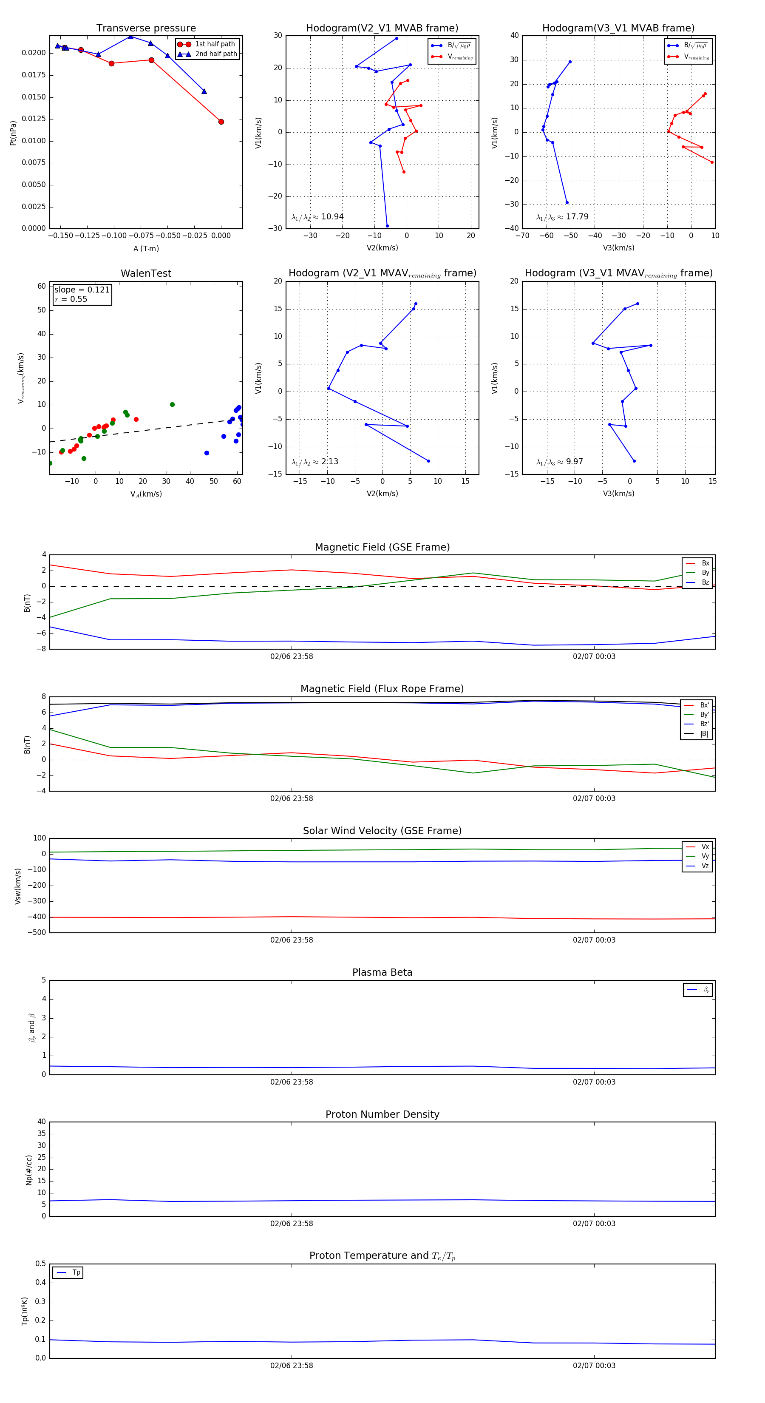The image size is (765, 1403).
Task: Click the 'Proton Temperature and Te/Tp' plot title
Action: [382, 1256]
